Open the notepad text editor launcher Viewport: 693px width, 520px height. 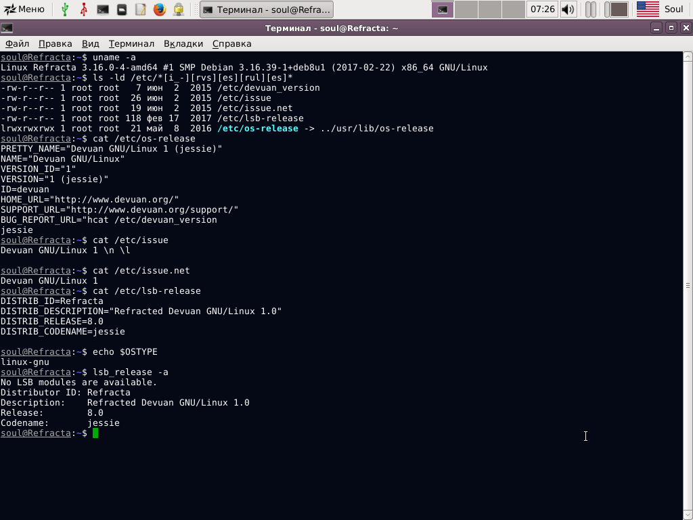tap(141, 9)
